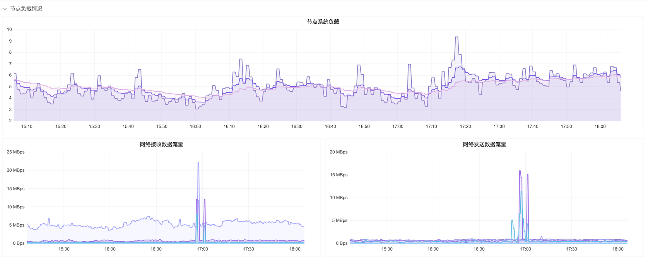Click the 10 label on system load y-axis

click(9, 29)
